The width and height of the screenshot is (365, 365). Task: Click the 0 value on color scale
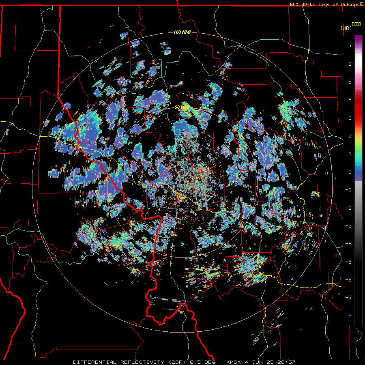(x=350, y=172)
